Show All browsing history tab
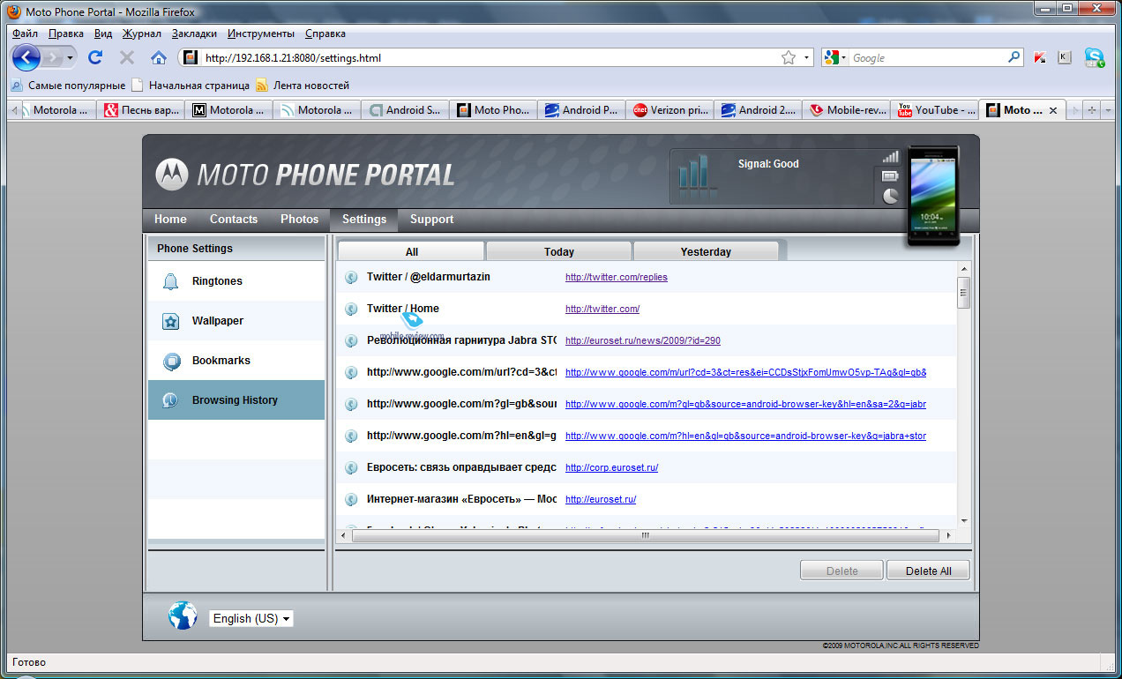The height and width of the screenshot is (679, 1122). point(412,251)
